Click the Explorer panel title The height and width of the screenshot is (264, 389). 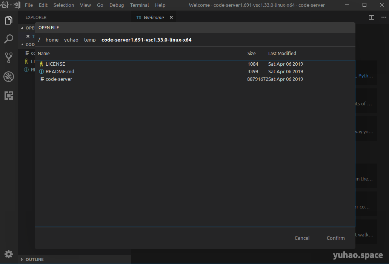pyautogui.click(x=36, y=17)
